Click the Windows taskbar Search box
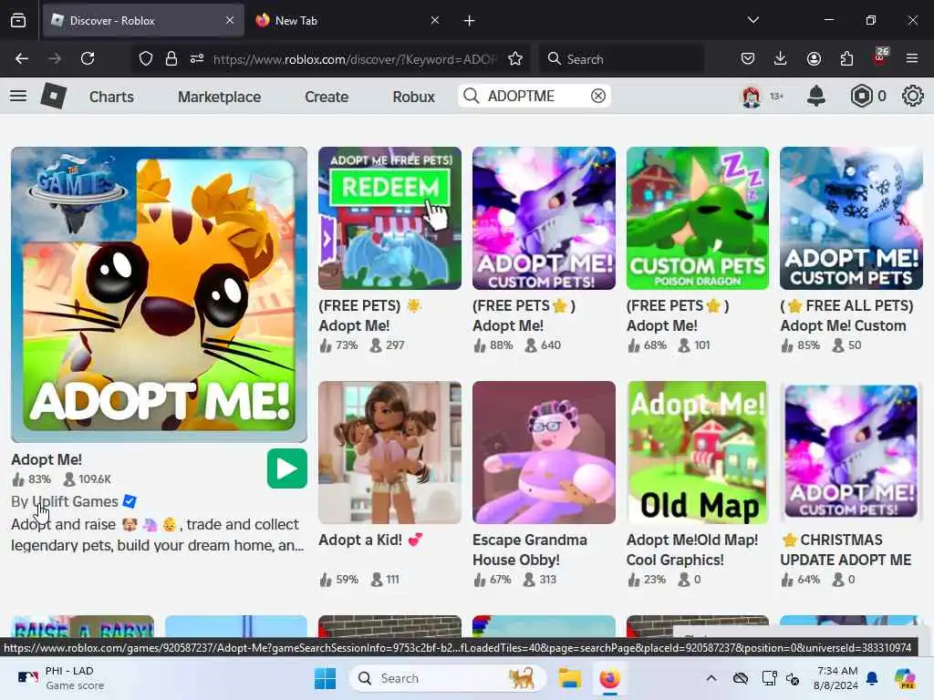Viewport: 934px width, 700px height. 448,678
